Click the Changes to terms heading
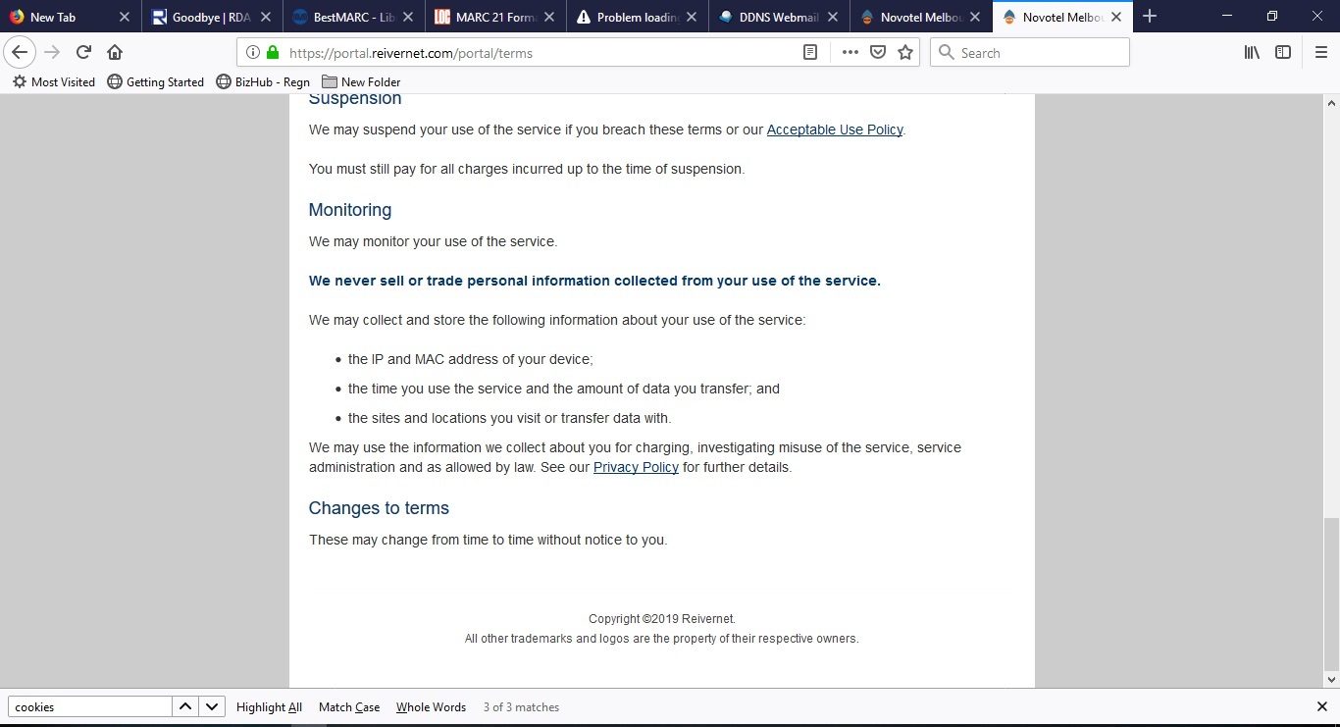Viewport: 1340px width, 727px height. click(x=379, y=508)
